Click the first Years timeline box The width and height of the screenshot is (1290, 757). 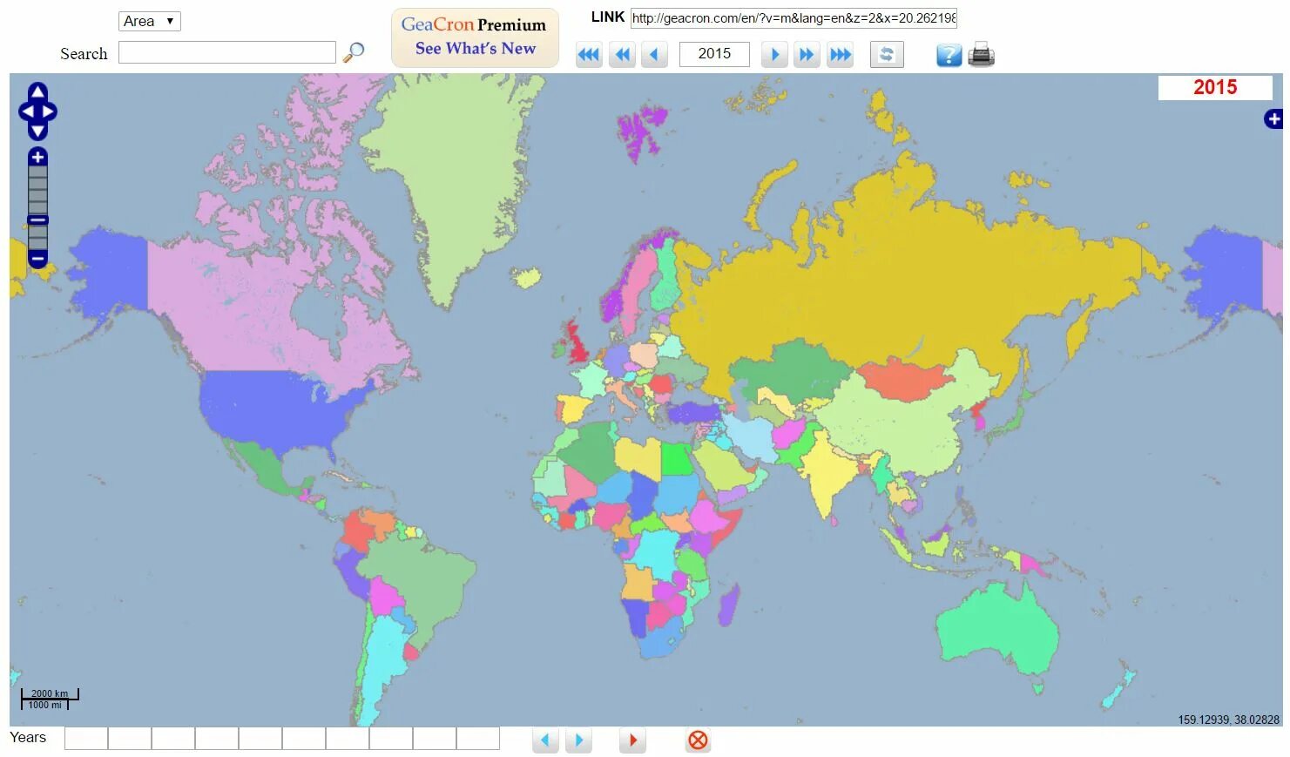86,739
